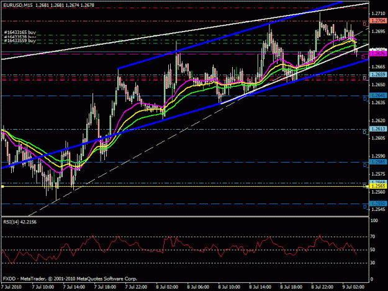Viewport: 388px width, 291px height.
Task: Click the blue D_ label below 1.2641
Action: pyautogui.click(x=366, y=99)
